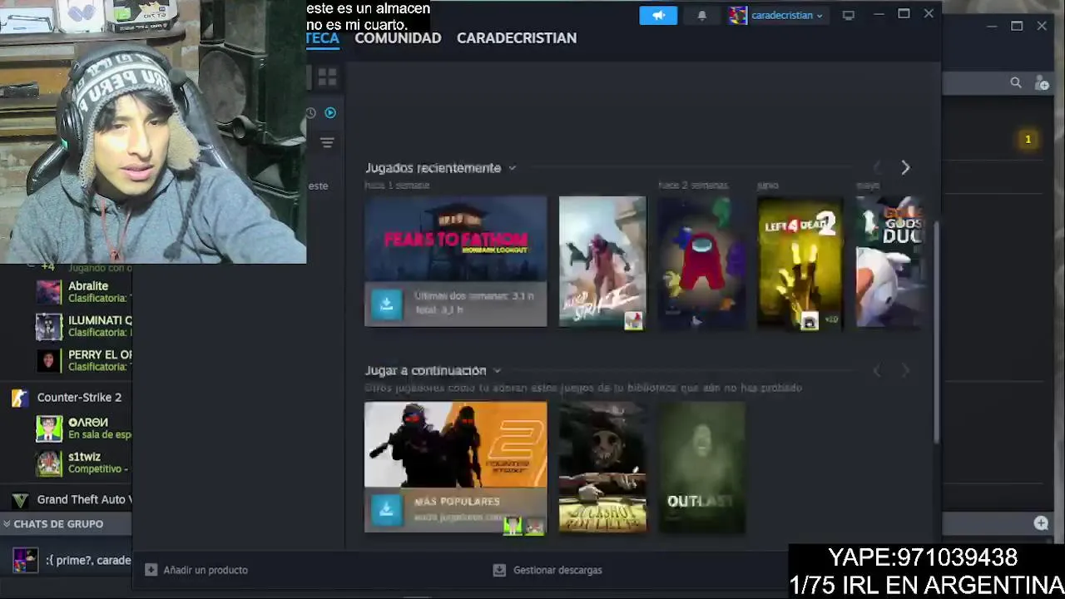Open the Mini Strike game cover
The width and height of the screenshot is (1065, 599).
602,262
